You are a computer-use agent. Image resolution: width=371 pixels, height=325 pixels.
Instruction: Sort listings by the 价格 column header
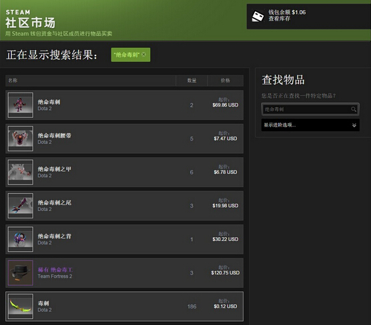tap(226, 81)
